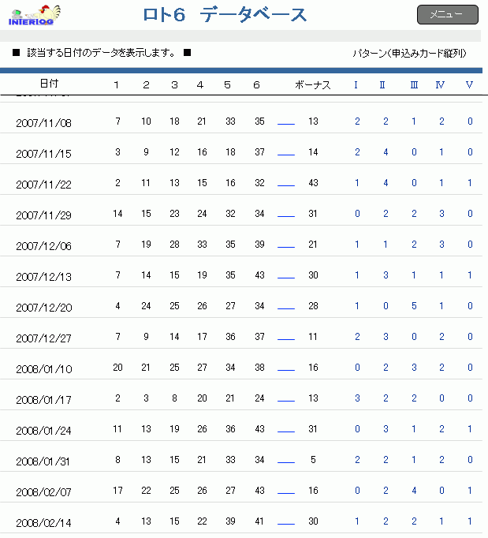Click column header number 6
This screenshot has height=538, width=488.
point(256,85)
